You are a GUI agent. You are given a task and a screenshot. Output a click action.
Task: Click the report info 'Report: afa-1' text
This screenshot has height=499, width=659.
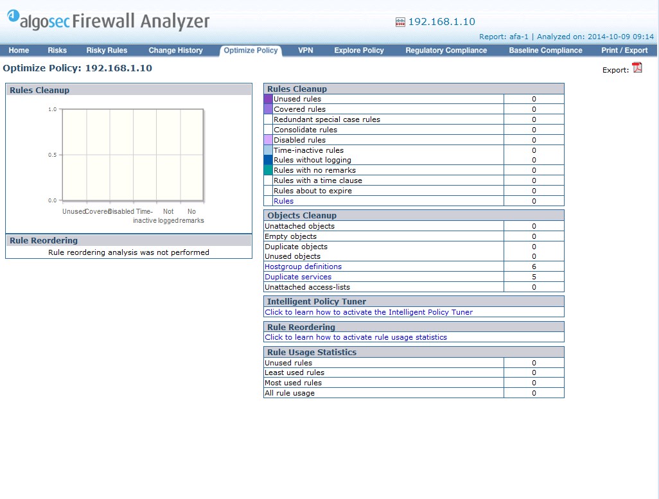point(504,37)
